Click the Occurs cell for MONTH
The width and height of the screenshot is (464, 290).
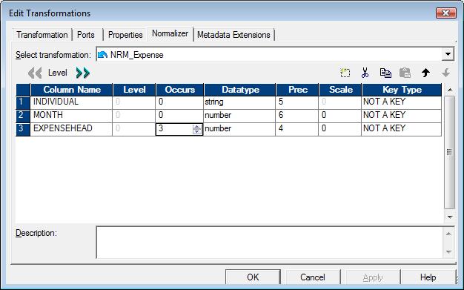coord(179,115)
